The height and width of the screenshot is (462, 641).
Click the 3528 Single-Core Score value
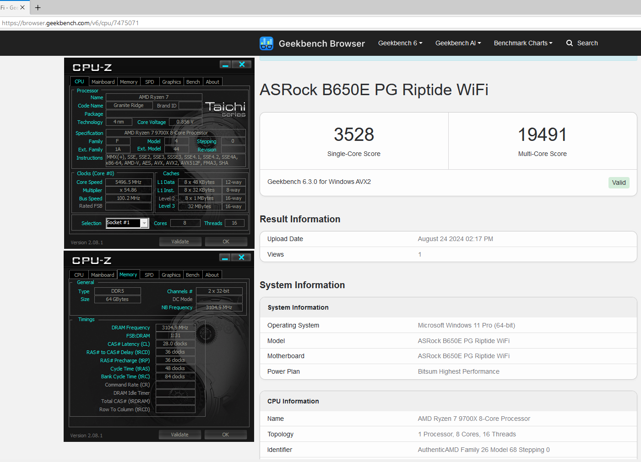coord(354,134)
